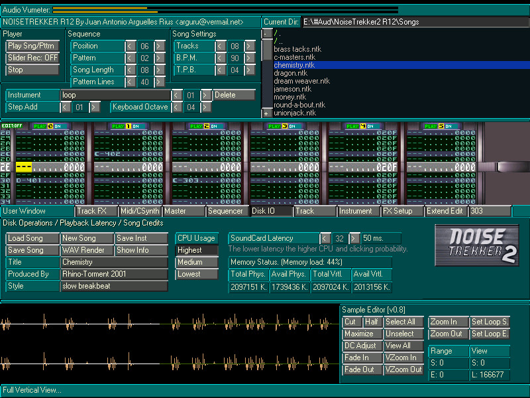Image resolution: width=530 pixels, height=398 pixels.
Task: Click the file list scroll-up minus button
Action: point(267,33)
